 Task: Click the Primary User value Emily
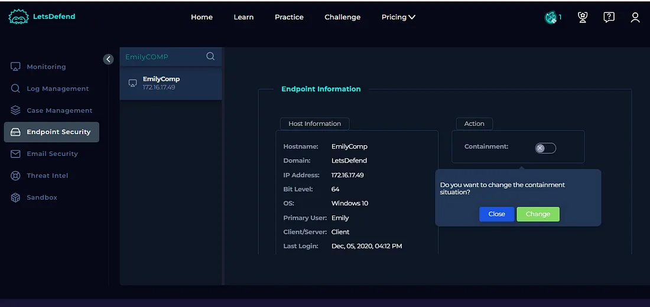(340, 218)
